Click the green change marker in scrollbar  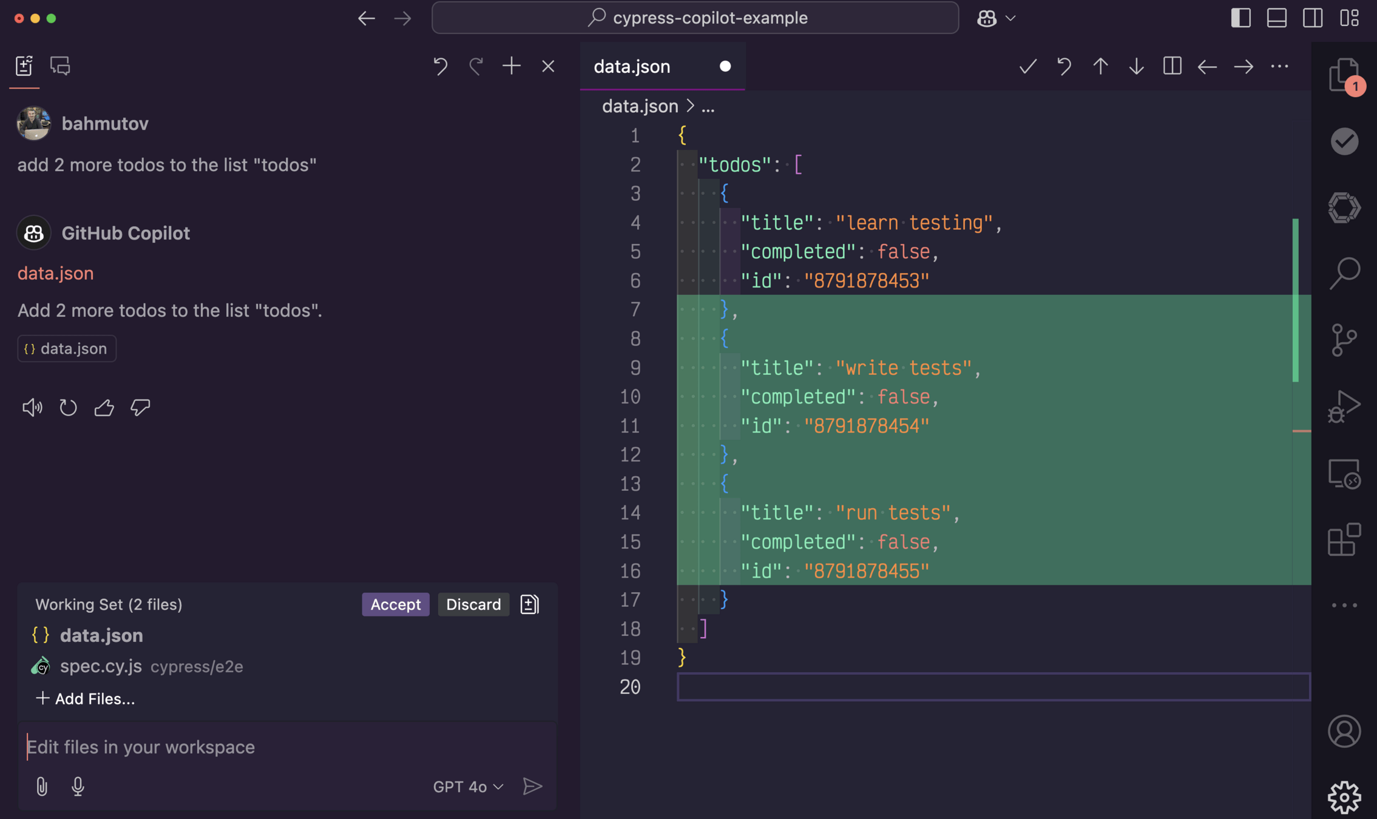pos(1296,300)
